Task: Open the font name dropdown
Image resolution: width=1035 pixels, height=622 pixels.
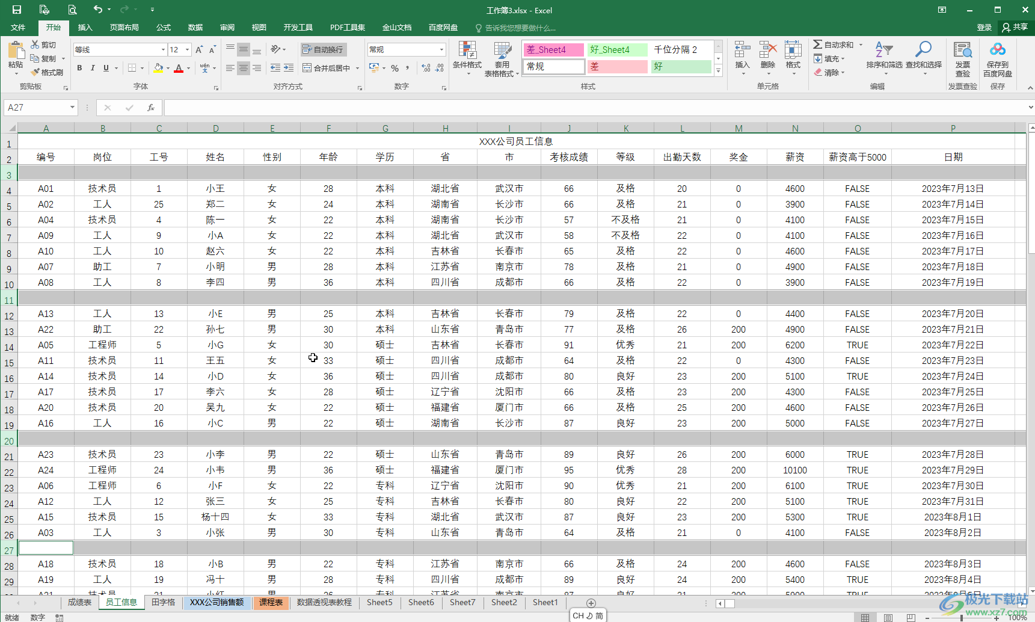Action: (x=163, y=49)
